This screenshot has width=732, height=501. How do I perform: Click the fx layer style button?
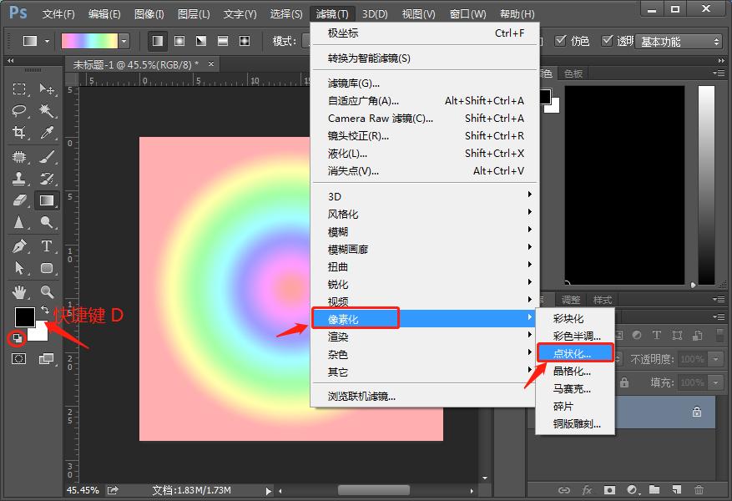[586, 491]
